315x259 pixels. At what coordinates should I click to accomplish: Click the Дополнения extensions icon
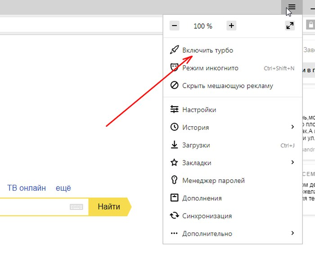174,198
